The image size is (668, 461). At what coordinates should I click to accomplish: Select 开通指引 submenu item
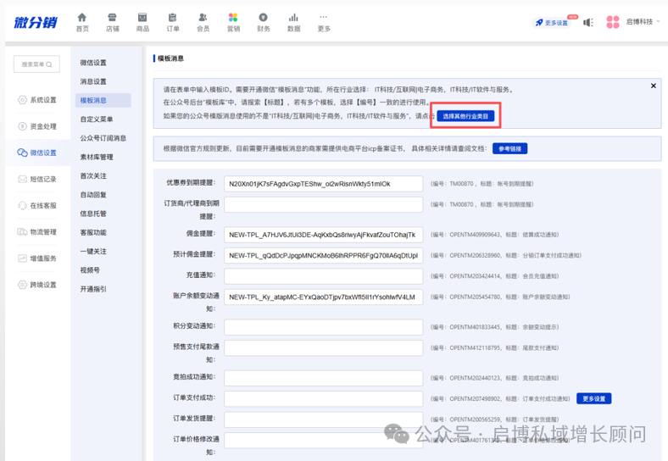93,289
